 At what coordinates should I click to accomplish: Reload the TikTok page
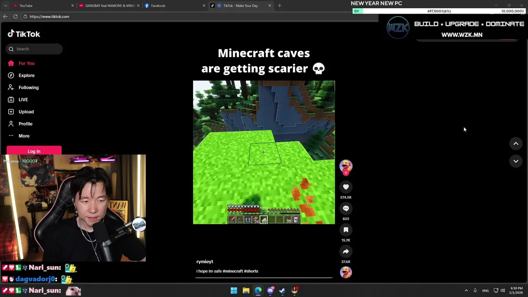(x=15, y=16)
